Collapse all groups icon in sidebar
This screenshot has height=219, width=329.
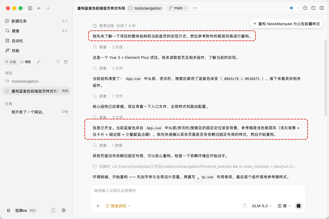coord(39,62)
